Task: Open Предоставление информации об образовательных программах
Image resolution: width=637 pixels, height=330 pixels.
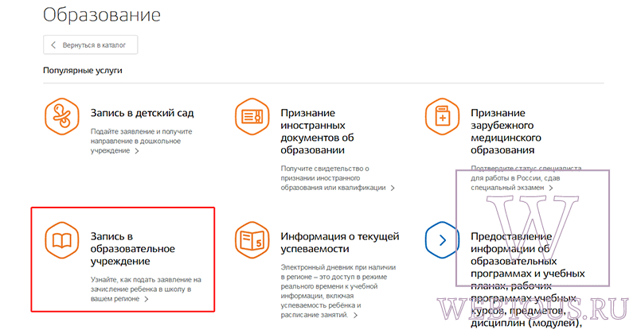Action: [527, 280]
